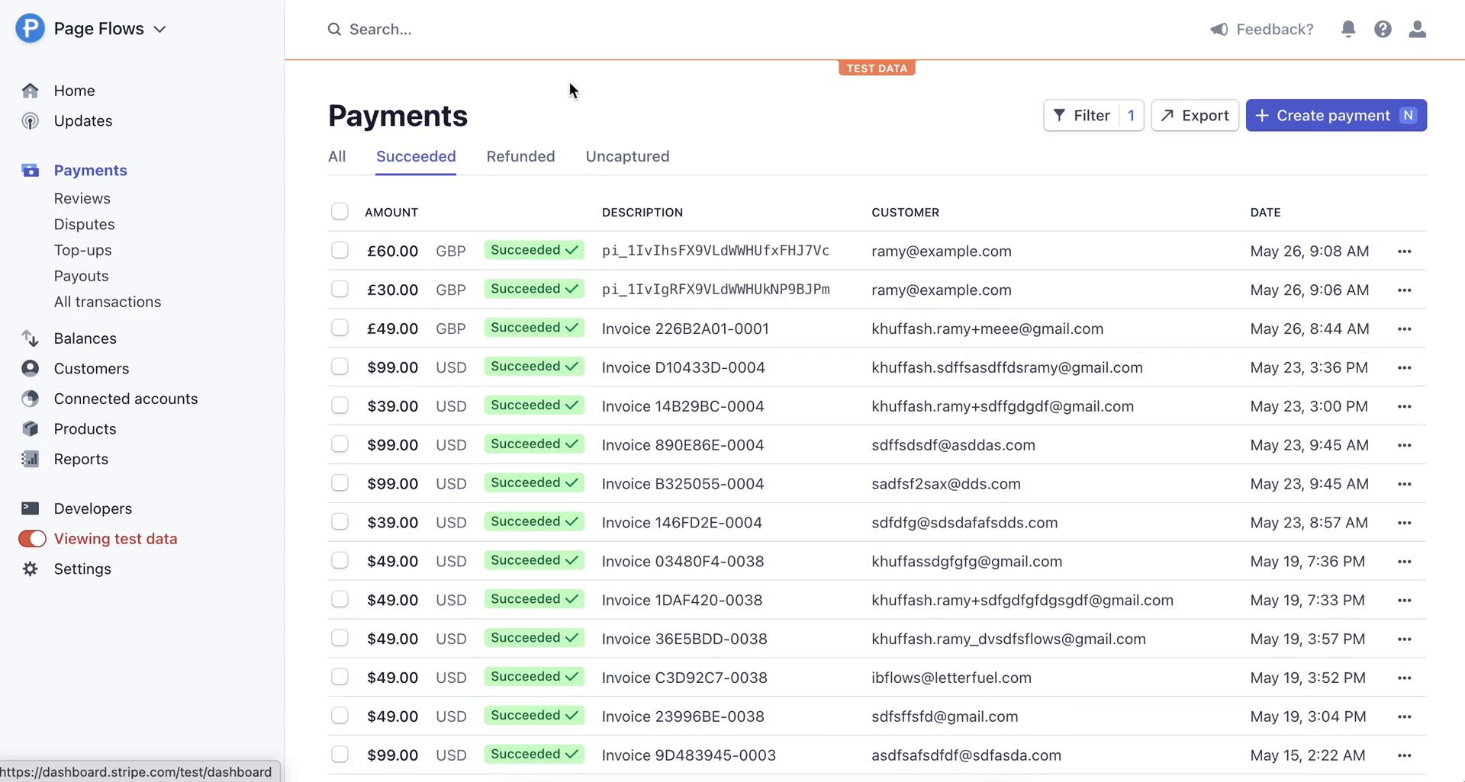Select checkbox for Invoice 146FD2E-0004
Viewport: 1465px width, 782px height.
(x=340, y=523)
